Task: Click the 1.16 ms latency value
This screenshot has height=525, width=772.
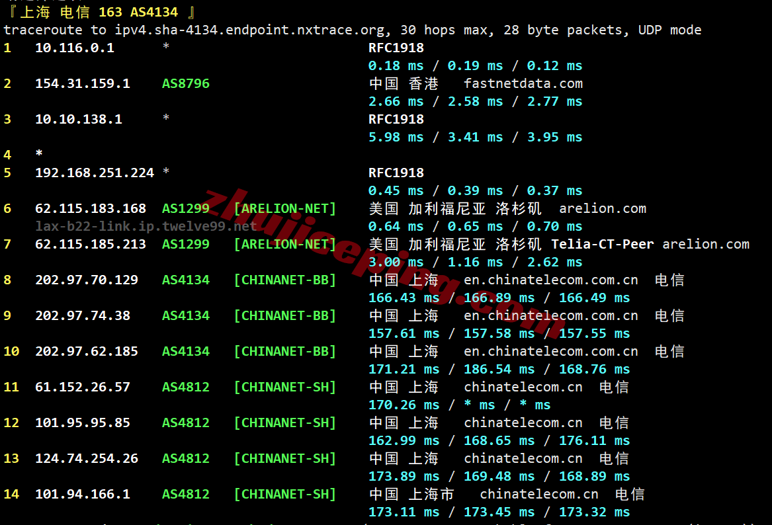Action: 475,262
